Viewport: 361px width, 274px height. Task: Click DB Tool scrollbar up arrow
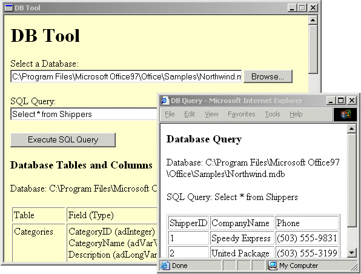pyautogui.click(x=313, y=20)
